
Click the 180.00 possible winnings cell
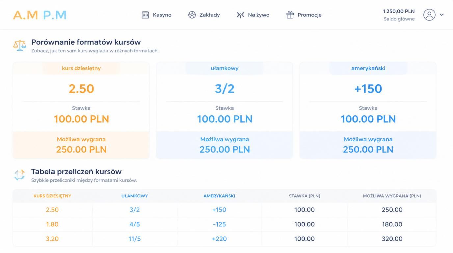click(x=392, y=224)
